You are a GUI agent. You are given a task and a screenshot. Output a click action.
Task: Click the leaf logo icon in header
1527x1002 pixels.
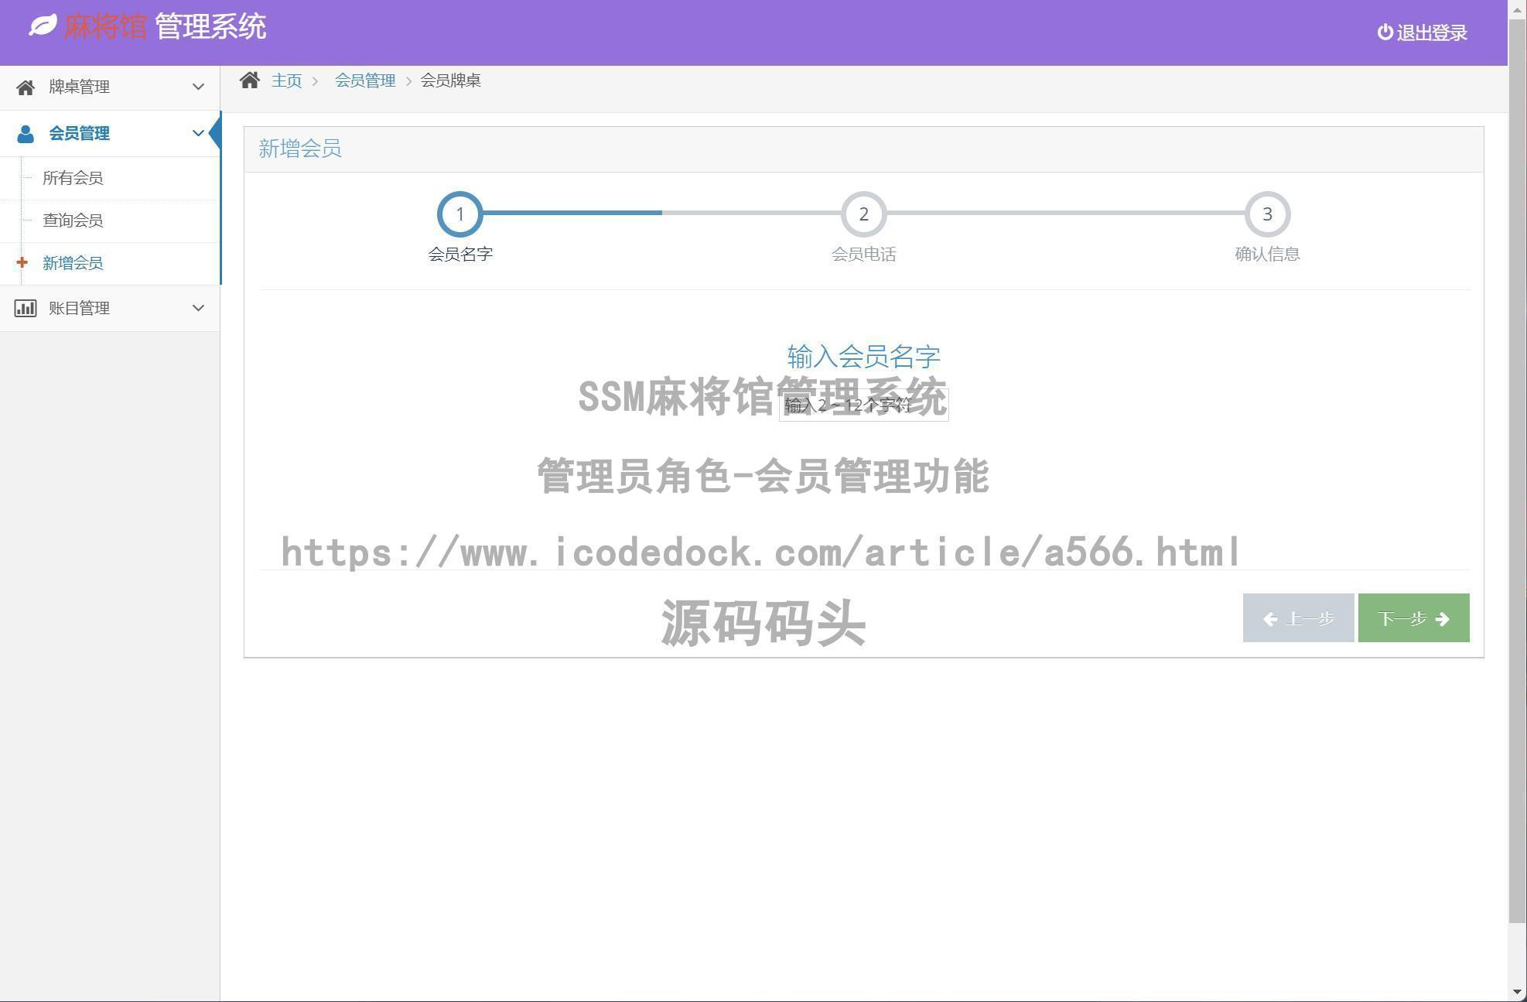coord(43,26)
